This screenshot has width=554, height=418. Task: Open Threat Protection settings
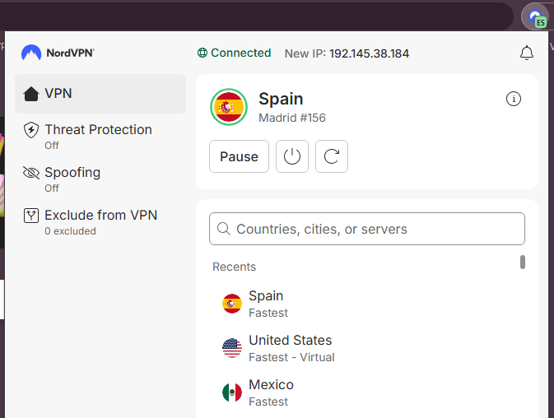click(x=100, y=136)
